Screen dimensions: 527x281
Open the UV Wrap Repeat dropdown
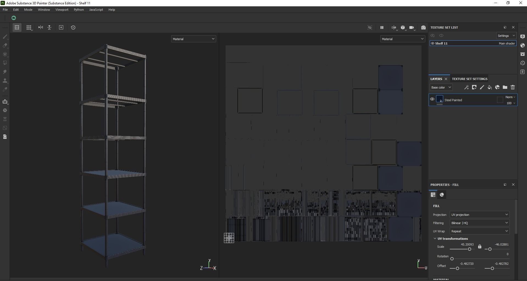pos(479,231)
